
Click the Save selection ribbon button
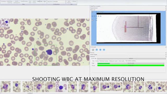pos(69,2)
